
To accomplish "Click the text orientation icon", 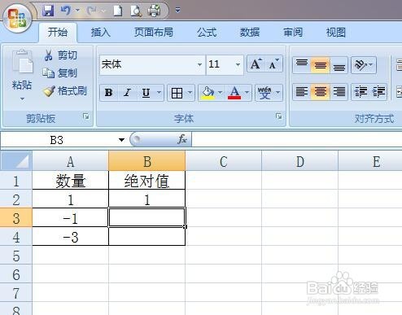I will click(360, 65).
